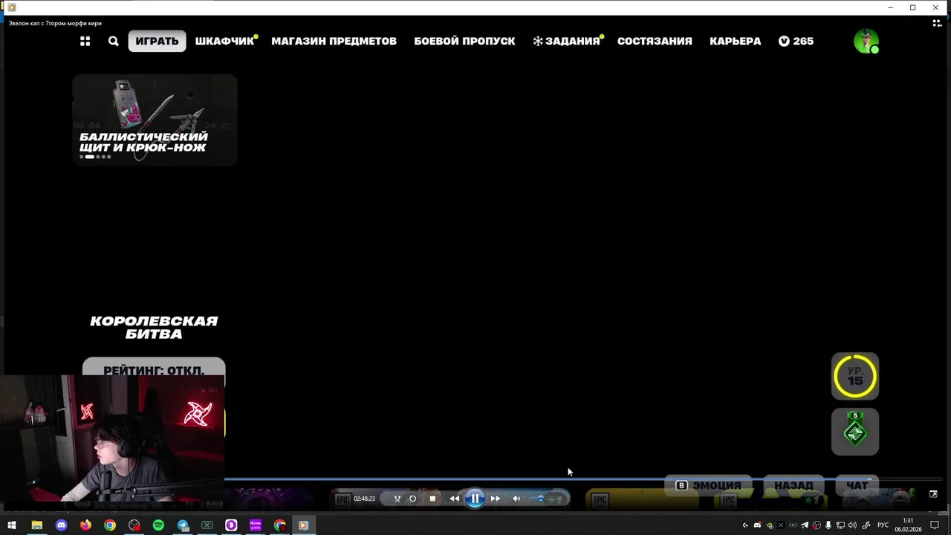Go to МАГАЗИН ПРЕДМЕТОВ tab
The height and width of the screenshot is (535, 951).
[334, 41]
